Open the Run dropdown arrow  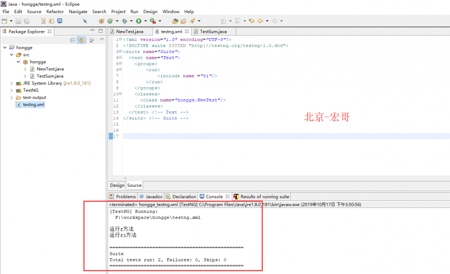(x=145, y=21)
